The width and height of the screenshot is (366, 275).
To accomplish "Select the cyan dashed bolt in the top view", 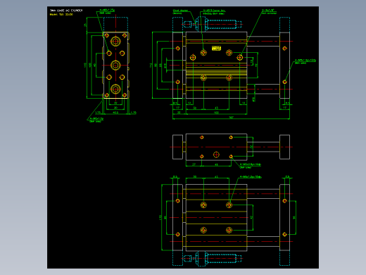I will pos(213,24).
